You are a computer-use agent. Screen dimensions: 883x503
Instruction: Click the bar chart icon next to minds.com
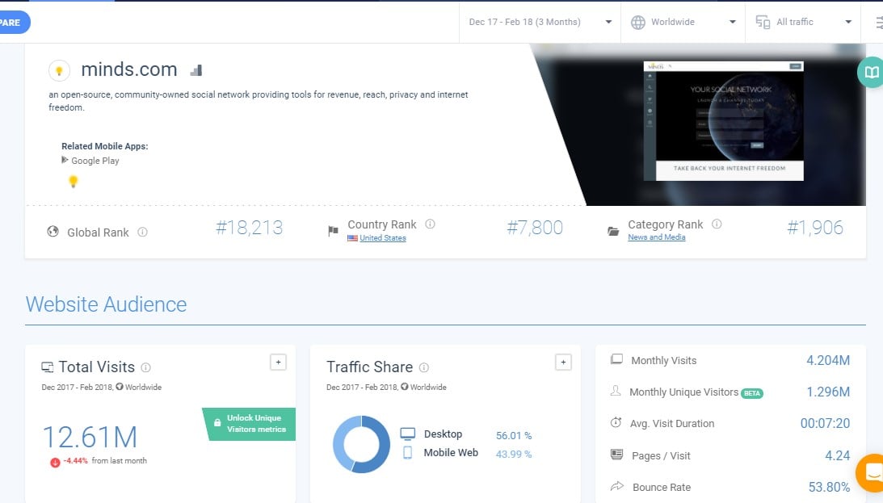coord(196,70)
